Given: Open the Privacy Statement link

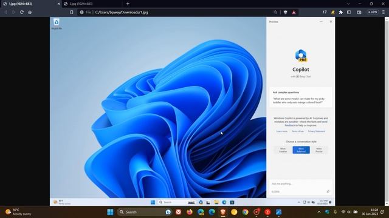Looking at the screenshot, I should click(x=316, y=131).
